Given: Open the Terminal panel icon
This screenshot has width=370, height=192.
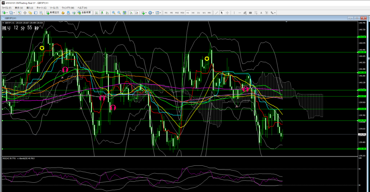Looking at the screenshot, I should tap(36, 13).
